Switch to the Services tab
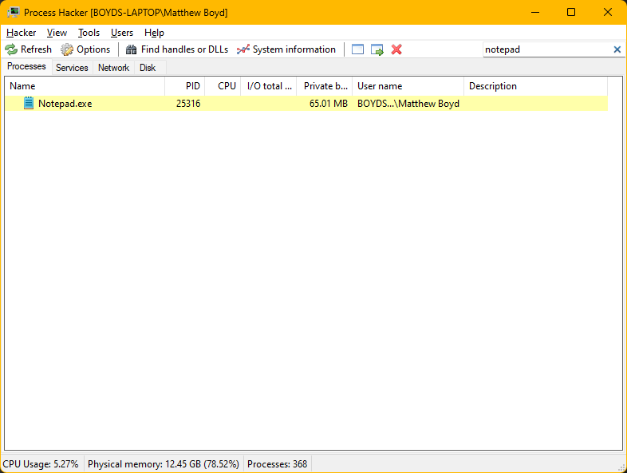 (72, 68)
